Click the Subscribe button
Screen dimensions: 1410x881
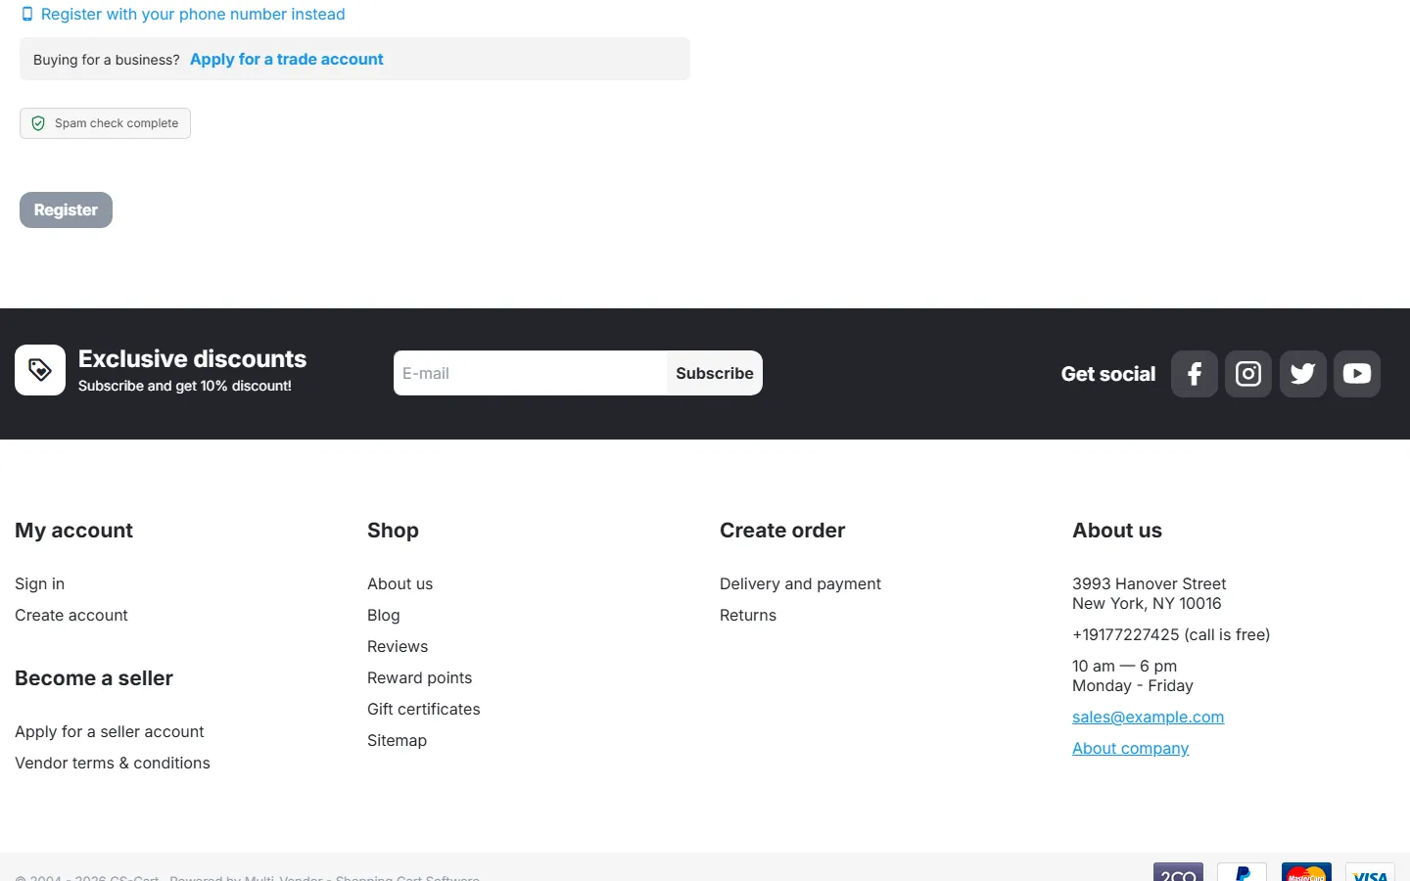[715, 373]
